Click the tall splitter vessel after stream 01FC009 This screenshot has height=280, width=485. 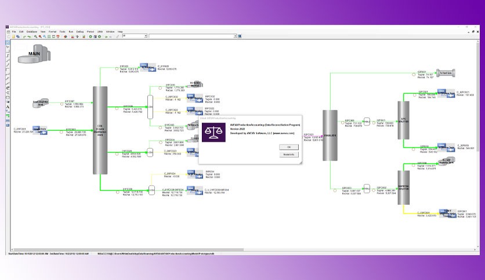click(150, 107)
